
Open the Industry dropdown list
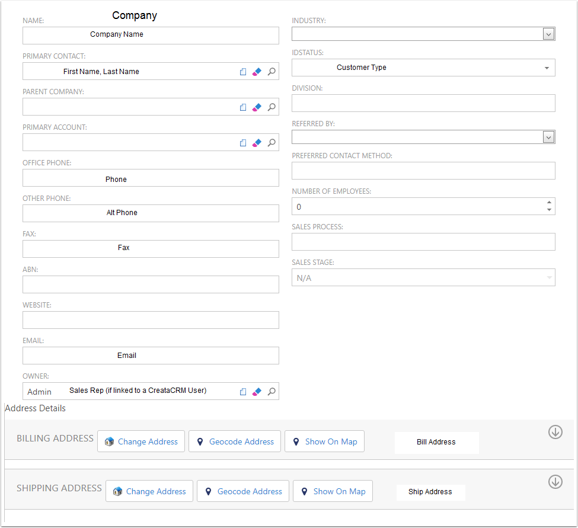pos(548,34)
